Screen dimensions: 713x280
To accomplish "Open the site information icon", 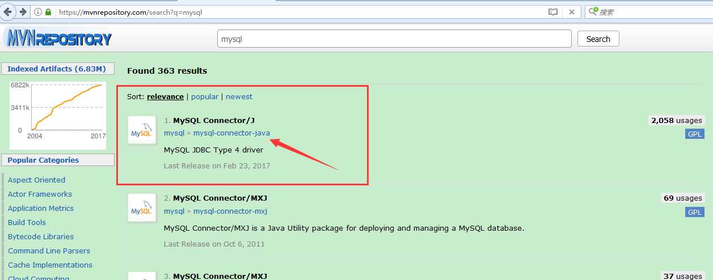I will pos(38,12).
